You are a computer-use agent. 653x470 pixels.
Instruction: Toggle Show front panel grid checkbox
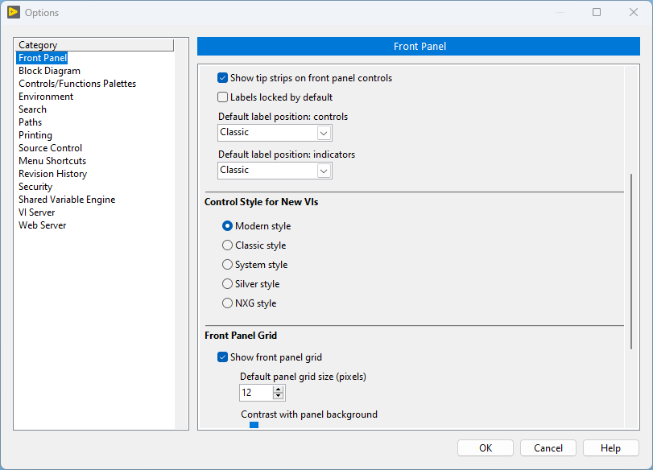click(223, 357)
